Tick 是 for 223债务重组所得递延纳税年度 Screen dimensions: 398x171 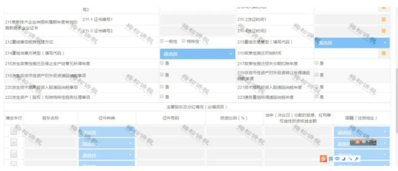point(316,97)
